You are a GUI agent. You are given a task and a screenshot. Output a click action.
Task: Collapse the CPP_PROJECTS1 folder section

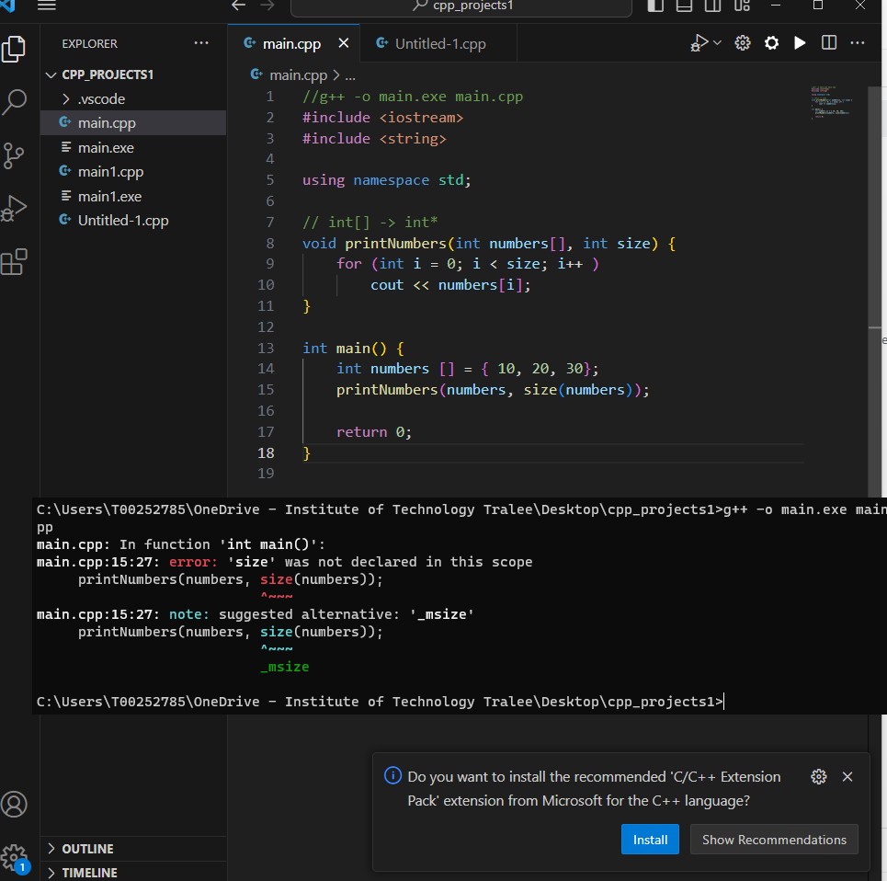(x=133, y=74)
